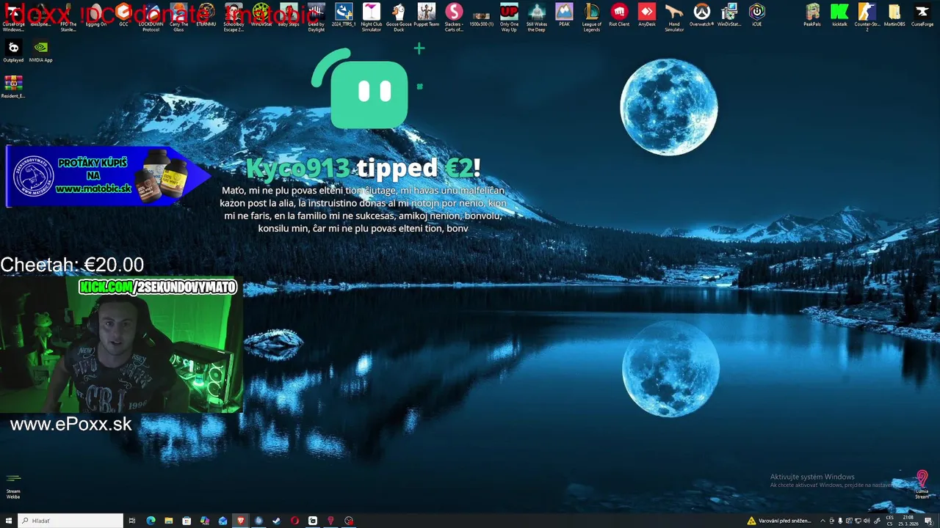Image resolution: width=940 pixels, height=528 pixels.
Task: Click the GCC desktop icon
Action: coord(123,15)
